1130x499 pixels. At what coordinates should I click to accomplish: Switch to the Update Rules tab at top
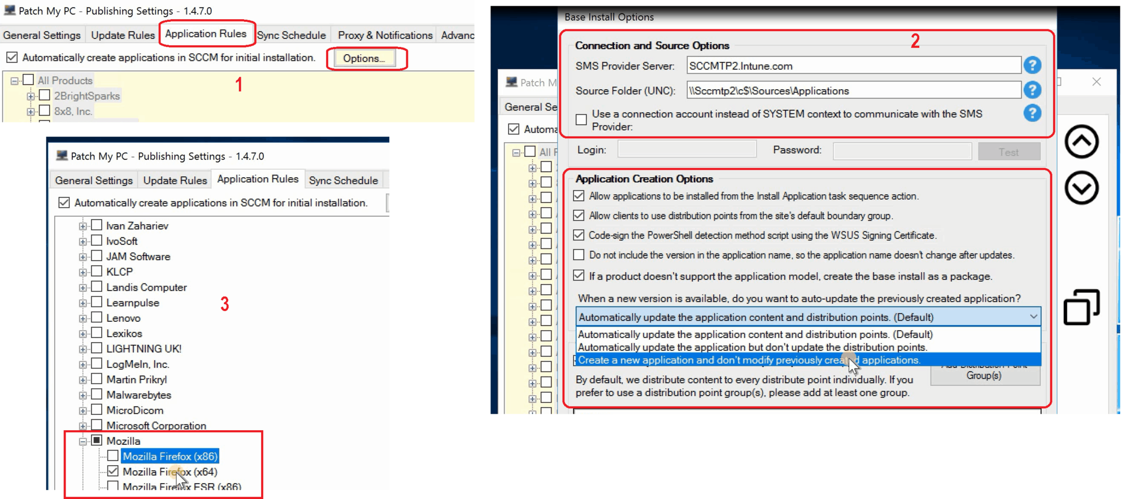pos(123,35)
